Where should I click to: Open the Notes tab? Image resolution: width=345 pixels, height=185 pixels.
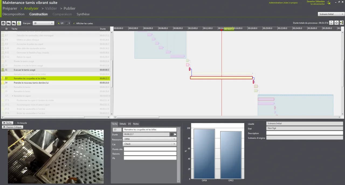(x=136, y=124)
